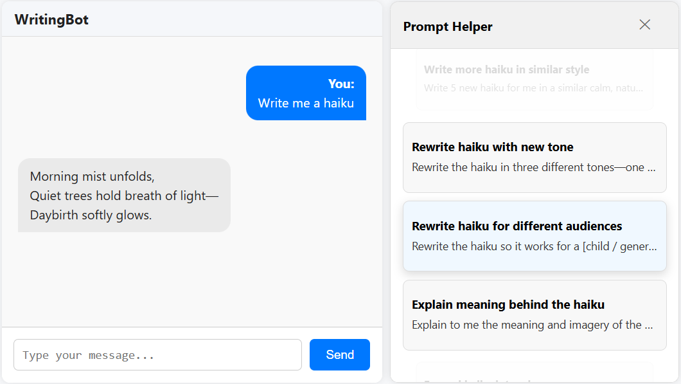Close the Prompt Helper panel

click(x=645, y=24)
